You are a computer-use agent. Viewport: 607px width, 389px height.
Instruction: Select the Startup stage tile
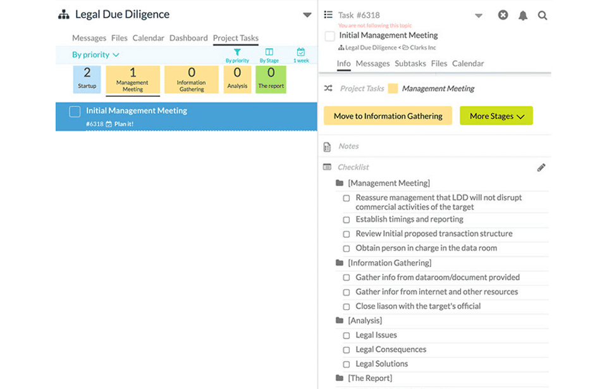[87, 80]
